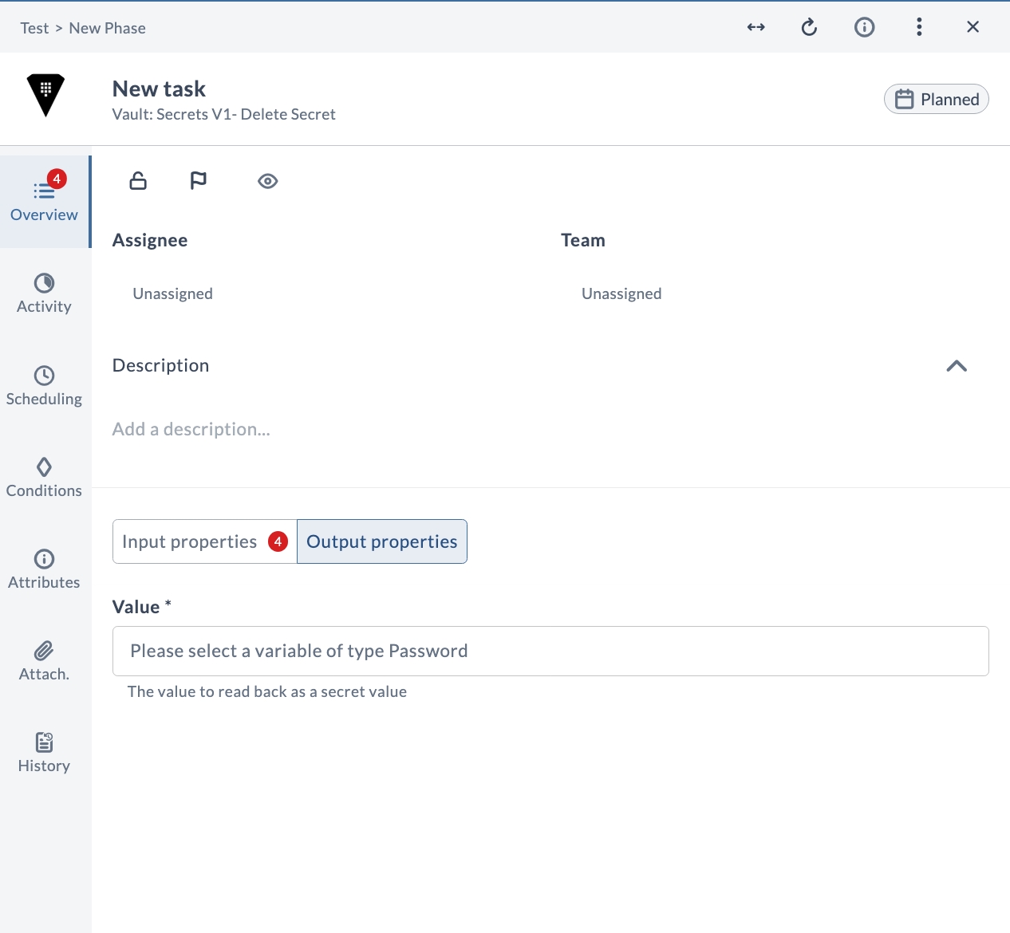Image resolution: width=1010 pixels, height=933 pixels.
Task: Open the Planned status dropdown
Action: coord(937,99)
